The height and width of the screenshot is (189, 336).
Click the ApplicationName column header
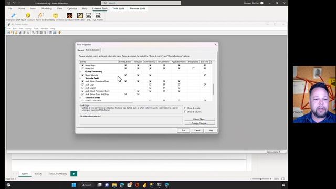pyautogui.click(x=179, y=62)
